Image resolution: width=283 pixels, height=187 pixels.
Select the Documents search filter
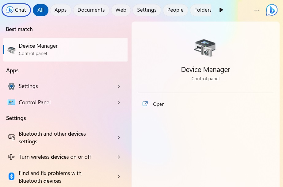91,10
